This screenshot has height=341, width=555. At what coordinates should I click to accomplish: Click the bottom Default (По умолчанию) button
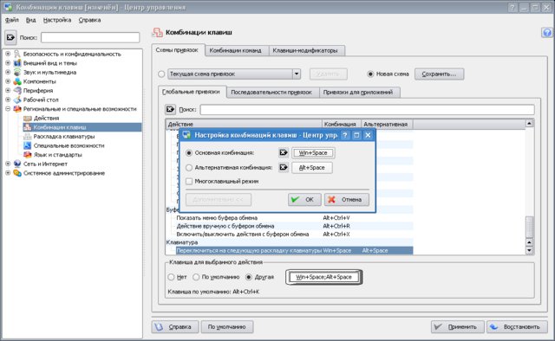227,327
